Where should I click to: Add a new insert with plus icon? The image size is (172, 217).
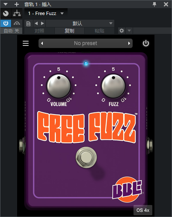pyautogui.click(x=17, y=4)
